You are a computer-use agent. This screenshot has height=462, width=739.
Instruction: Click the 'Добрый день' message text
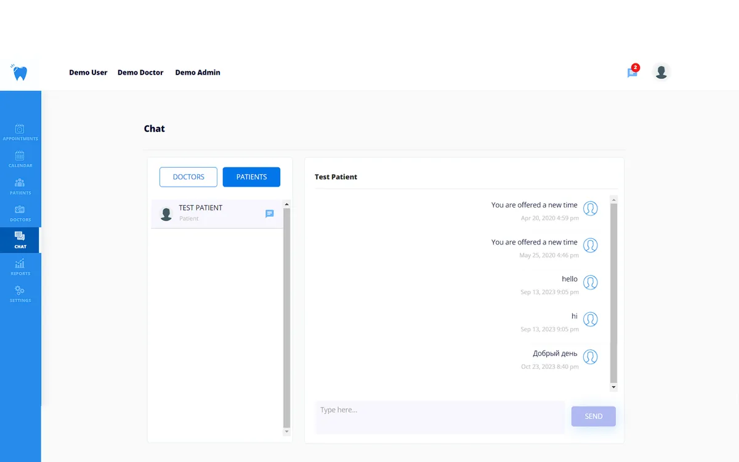[555, 354]
